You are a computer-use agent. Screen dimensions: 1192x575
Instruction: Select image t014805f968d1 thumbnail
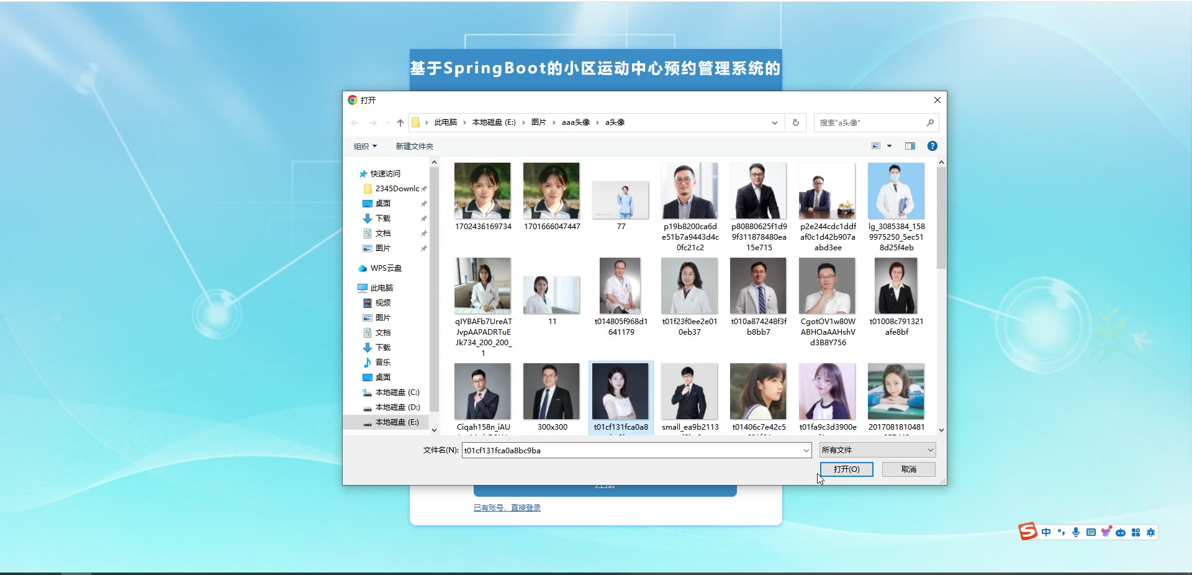[620, 286]
